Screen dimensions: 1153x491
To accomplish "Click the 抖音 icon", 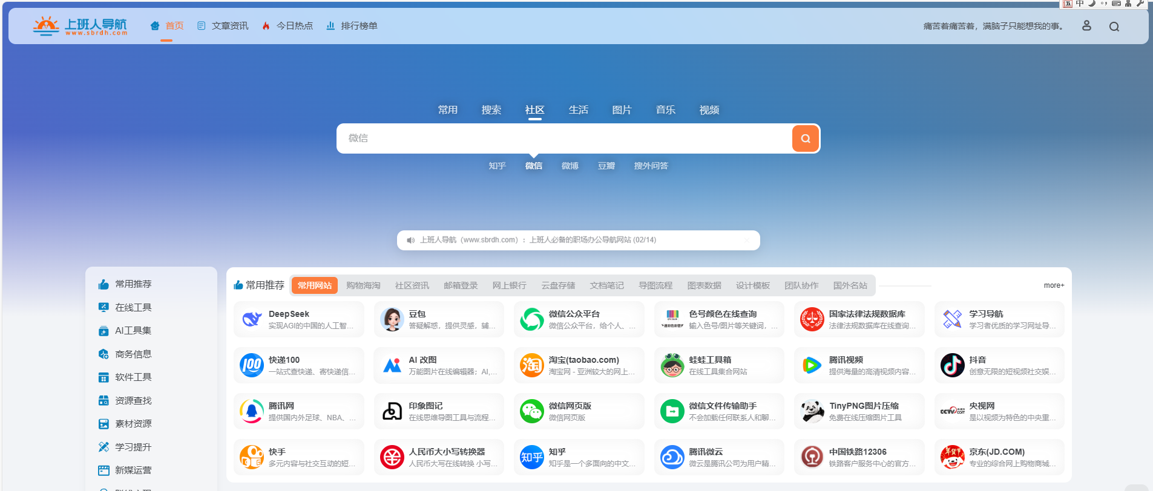I will click(x=953, y=365).
